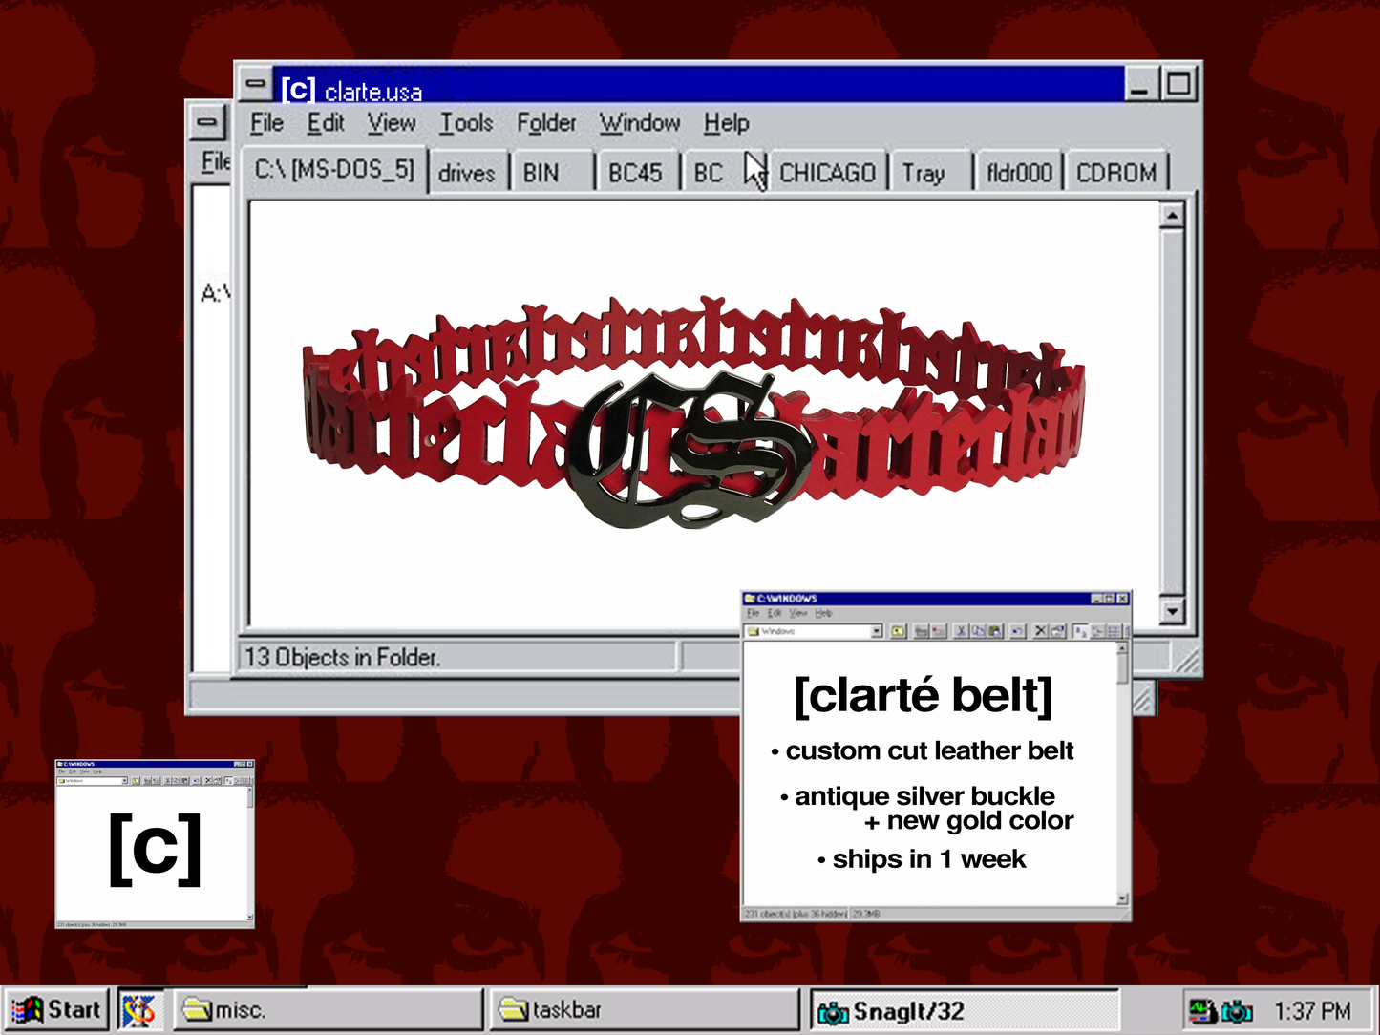Switch to Large Icons view in belt window
The height and width of the screenshot is (1035, 1380).
point(1079,631)
